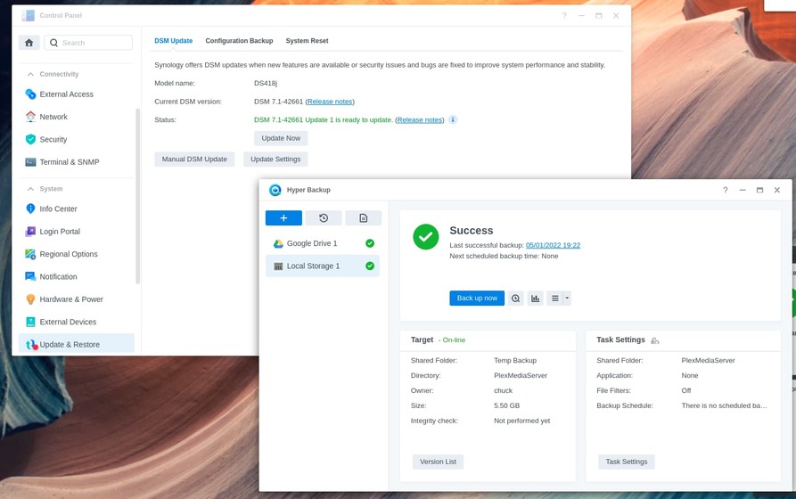Open Info Center in sidebar
The image size is (796, 499).
tap(76, 209)
